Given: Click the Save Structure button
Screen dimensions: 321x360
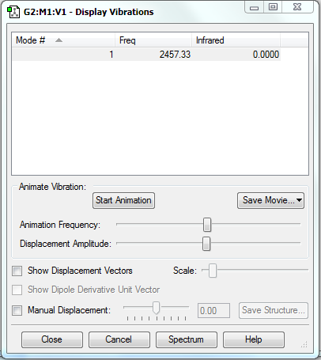Looking at the screenshot, I should click(274, 310).
